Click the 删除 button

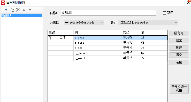click(179, 48)
